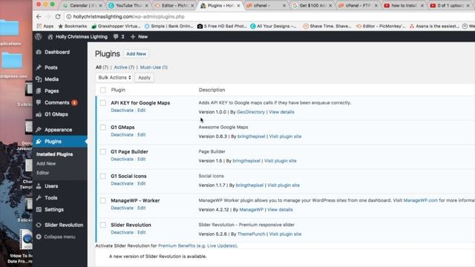This screenshot has width=475, height=267.
Task: Open the Dashboard sidebar icon
Action: pyautogui.click(x=39, y=52)
